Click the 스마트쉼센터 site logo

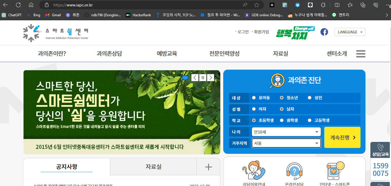pyautogui.click(x=55, y=33)
